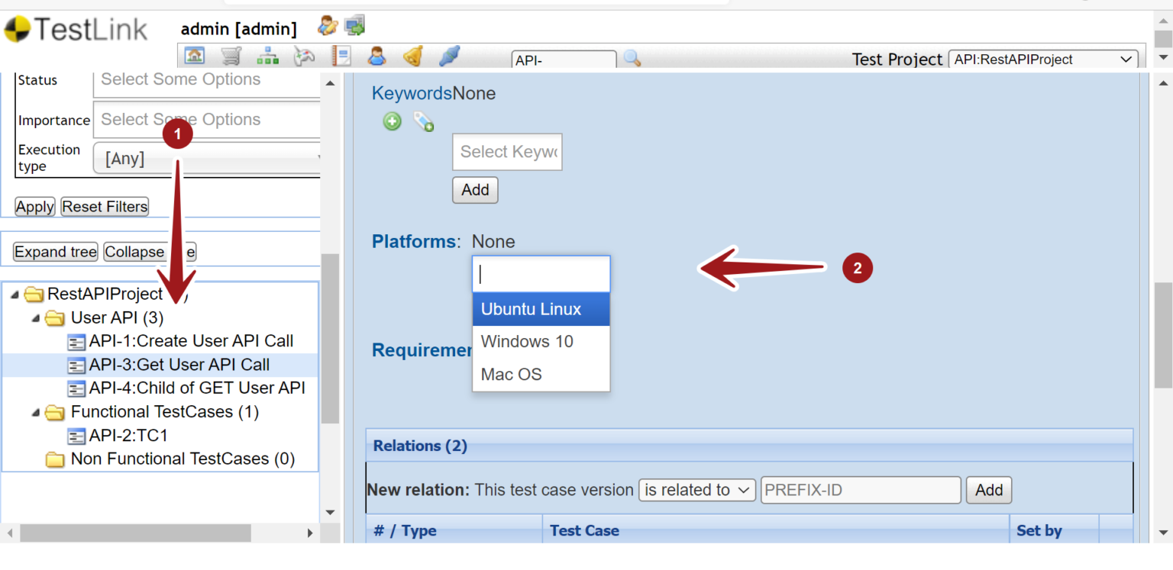The width and height of the screenshot is (1173, 570).
Task: Expand the Non Functional TestCases folder
Action: pyautogui.click(x=53, y=459)
